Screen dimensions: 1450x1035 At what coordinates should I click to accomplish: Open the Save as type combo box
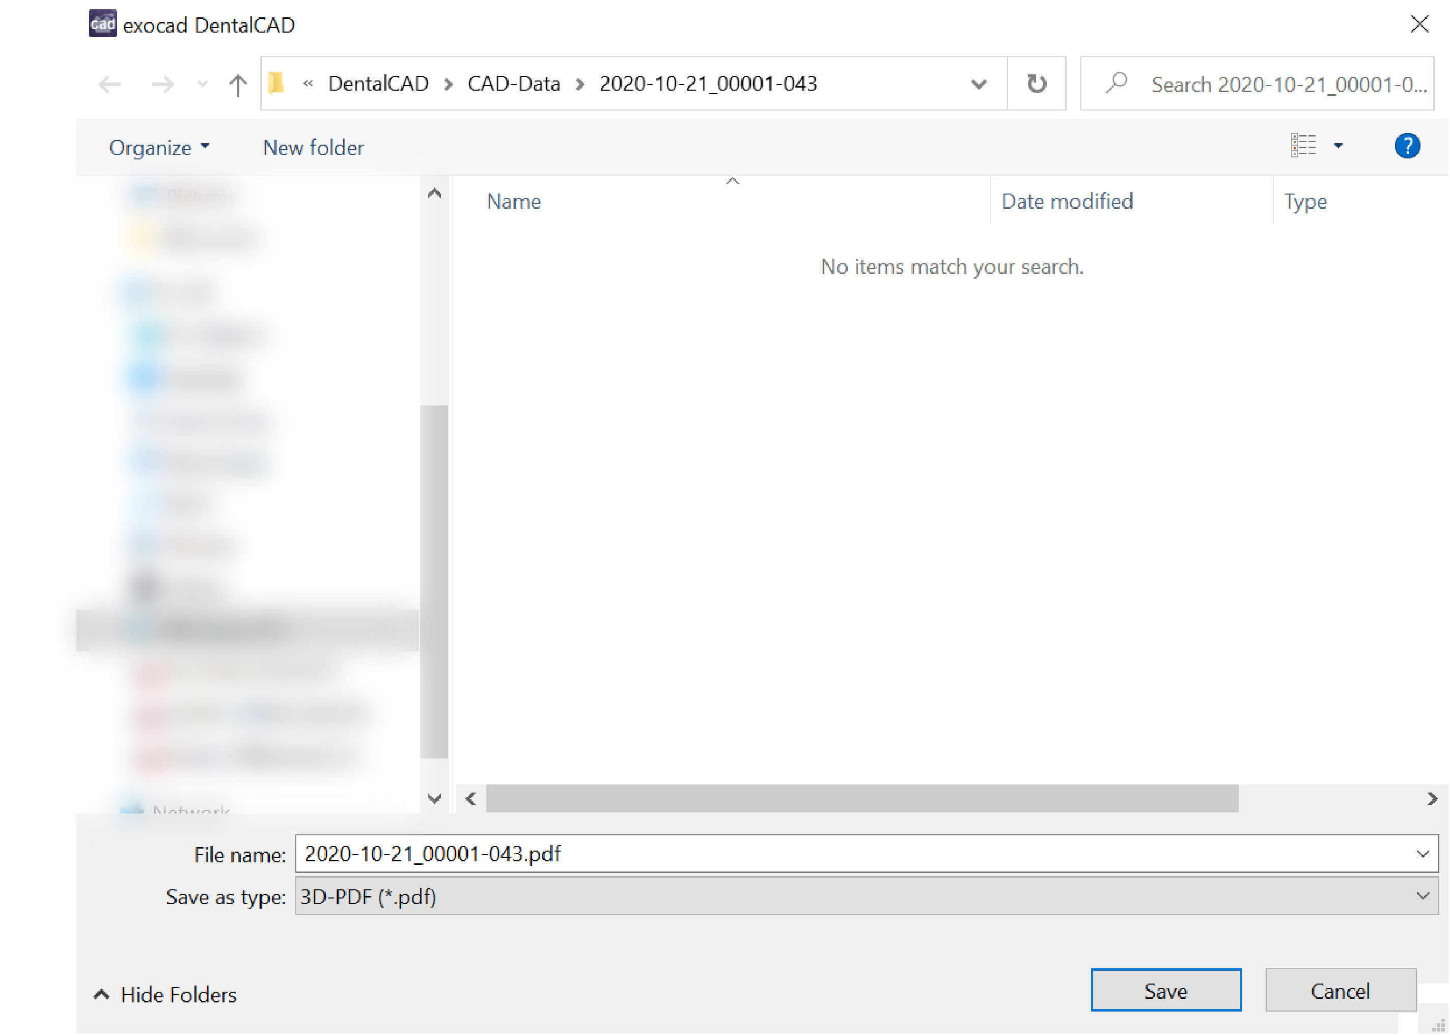pos(867,896)
